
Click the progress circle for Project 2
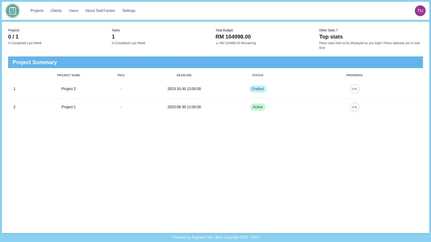point(354,89)
